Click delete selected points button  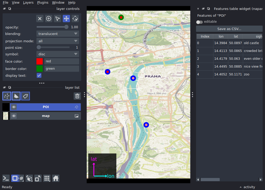pyautogui.click(x=40, y=19)
